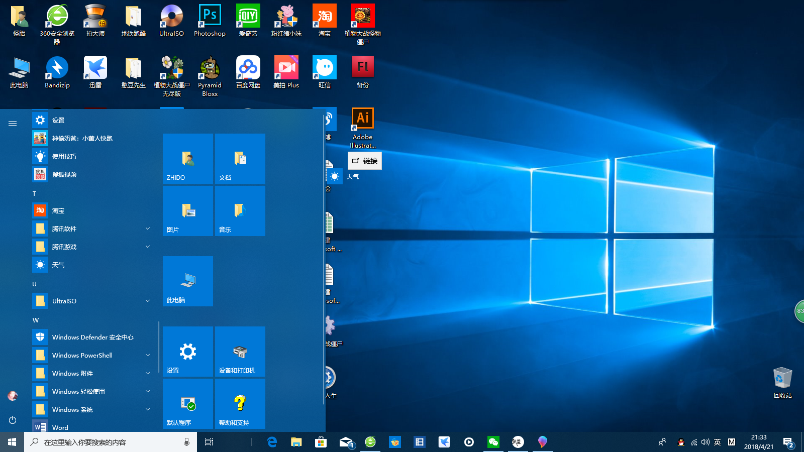The height and width of the screenshot is (452, 804).
Task: Open Microsoft Edge from the taskbar
Action: (x=272, y=442)
